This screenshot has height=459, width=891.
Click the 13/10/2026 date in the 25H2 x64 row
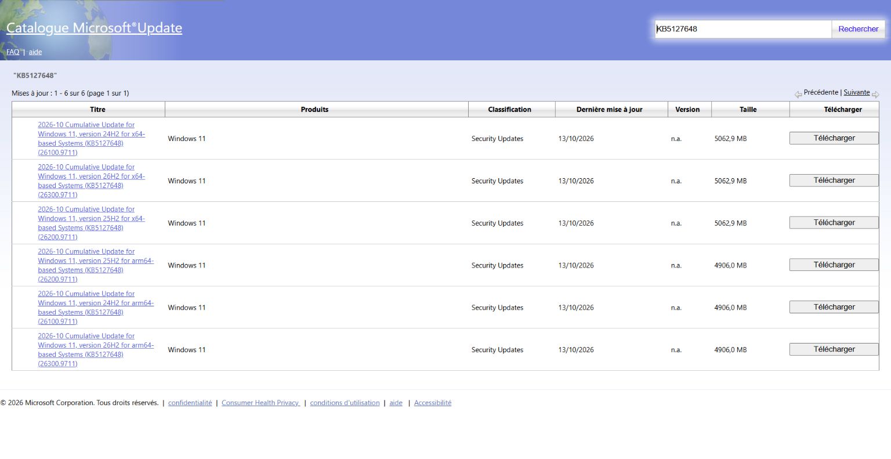pyautogui.click(x=576, y=223)
